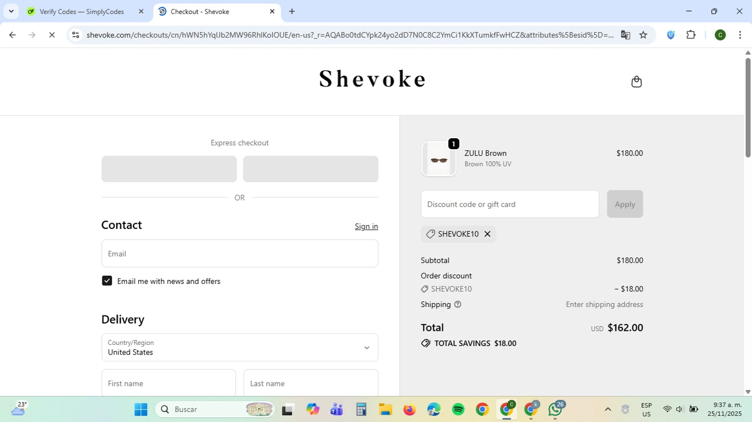Click the first express checkout button

tap(169, 169)
